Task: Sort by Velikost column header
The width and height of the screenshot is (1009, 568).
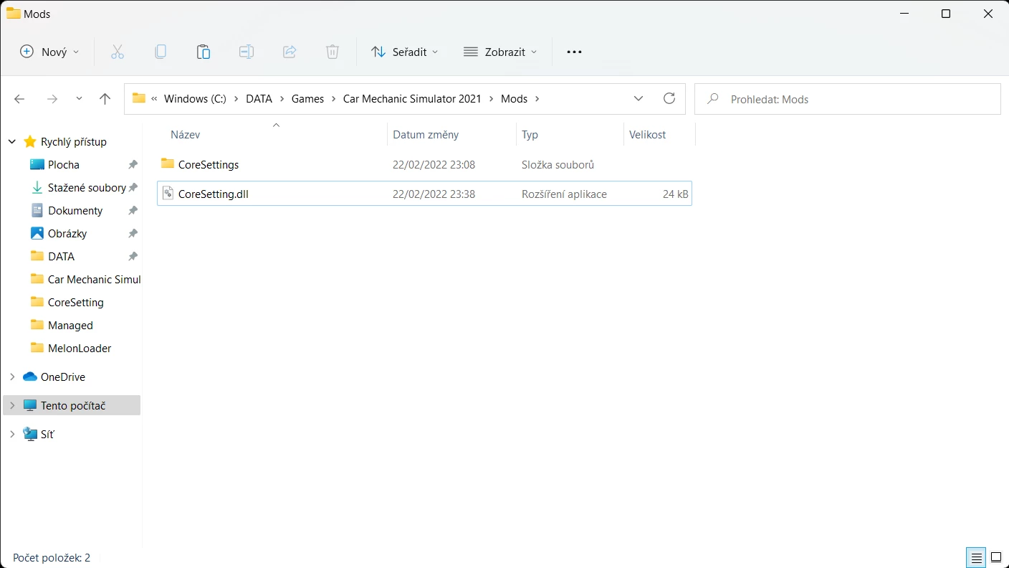Action: [648, 135]
